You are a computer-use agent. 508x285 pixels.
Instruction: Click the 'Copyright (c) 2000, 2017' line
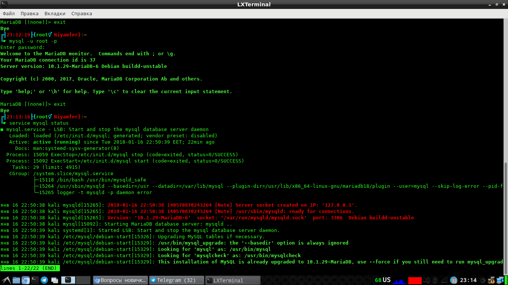[x=102, y=79]
